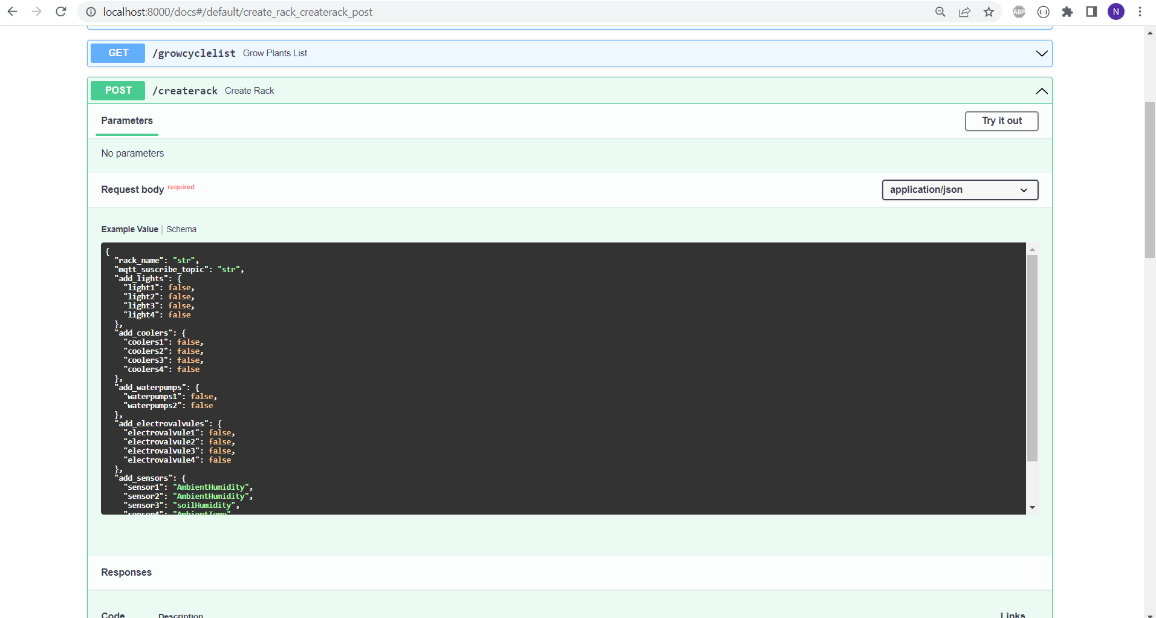Click the share page icon
1156x618 pixels.
[964, 12]
